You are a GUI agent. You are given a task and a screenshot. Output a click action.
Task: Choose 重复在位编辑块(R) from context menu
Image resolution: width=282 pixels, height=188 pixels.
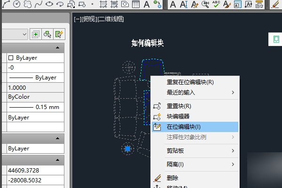pyautogui.click(x=195, y=82)
